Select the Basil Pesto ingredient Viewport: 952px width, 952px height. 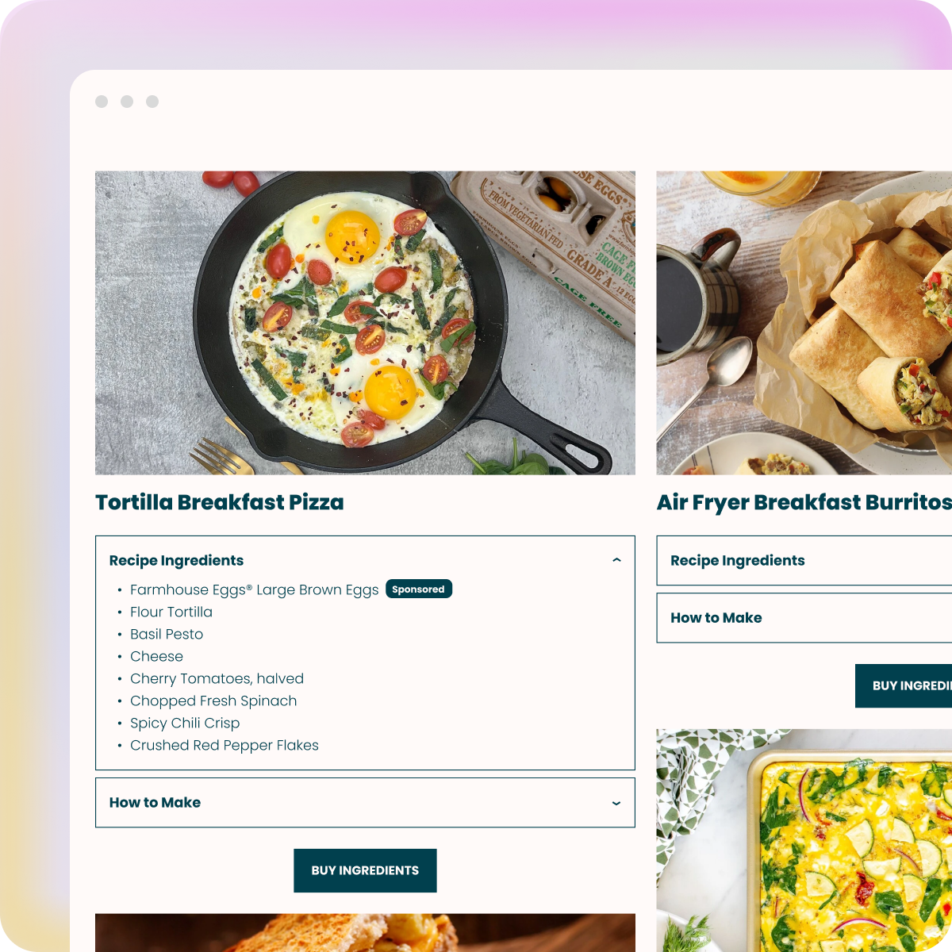167,634
